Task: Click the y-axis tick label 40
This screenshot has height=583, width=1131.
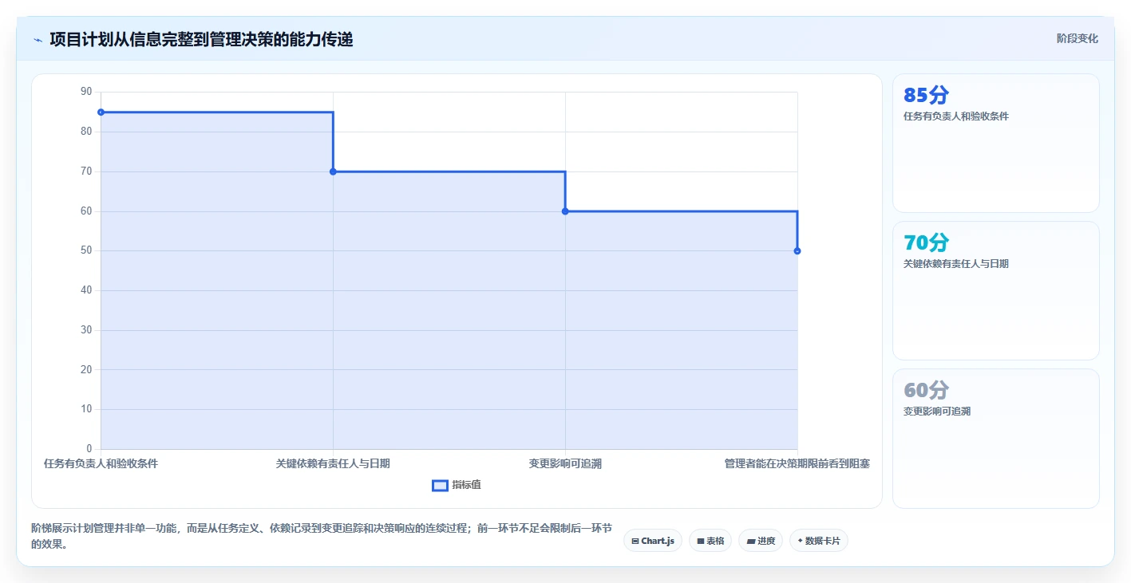Action: [x=86, y=290]
